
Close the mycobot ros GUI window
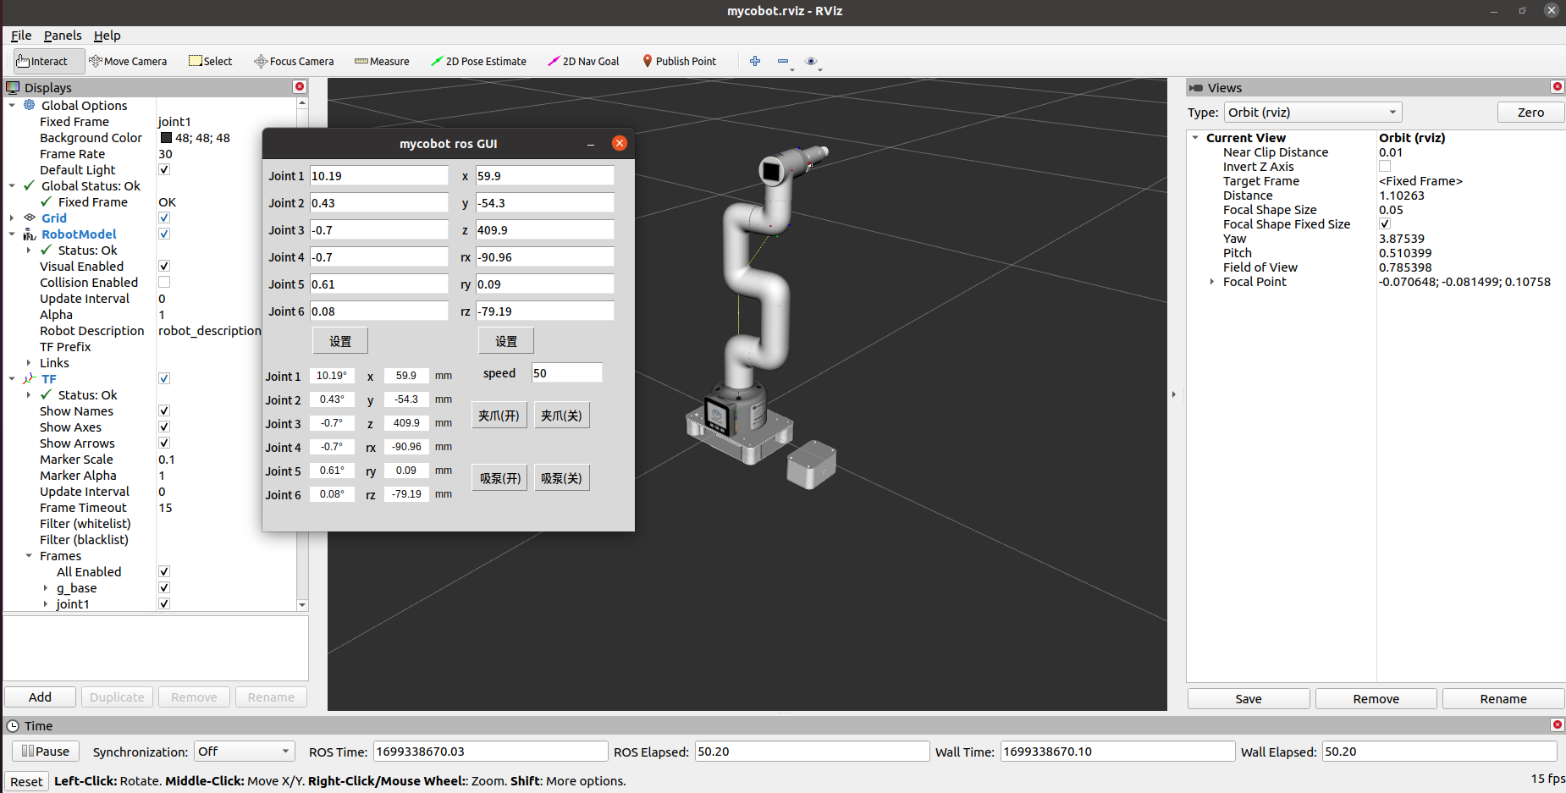pyautogui.click(x=620, y=143)
